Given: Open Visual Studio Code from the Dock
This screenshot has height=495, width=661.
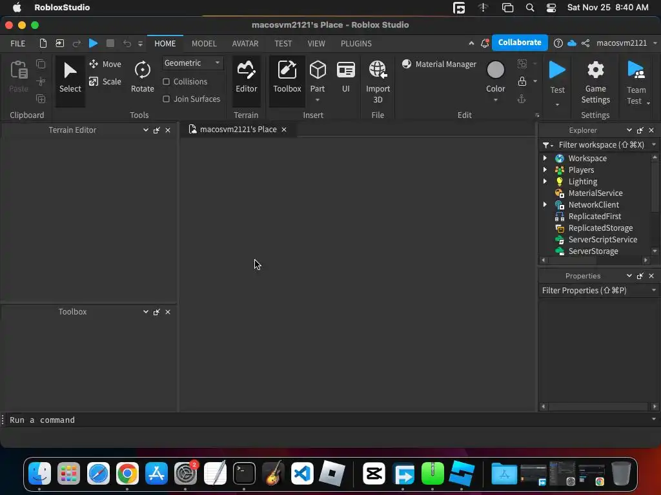Looking at the screenshot, I should click(303, 474).
